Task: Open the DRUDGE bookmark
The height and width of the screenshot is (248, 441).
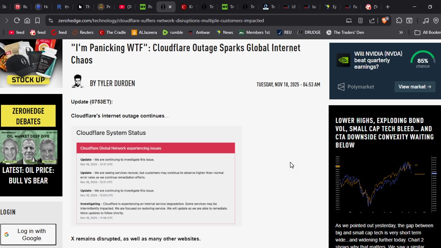Action: tap(309, 32)
